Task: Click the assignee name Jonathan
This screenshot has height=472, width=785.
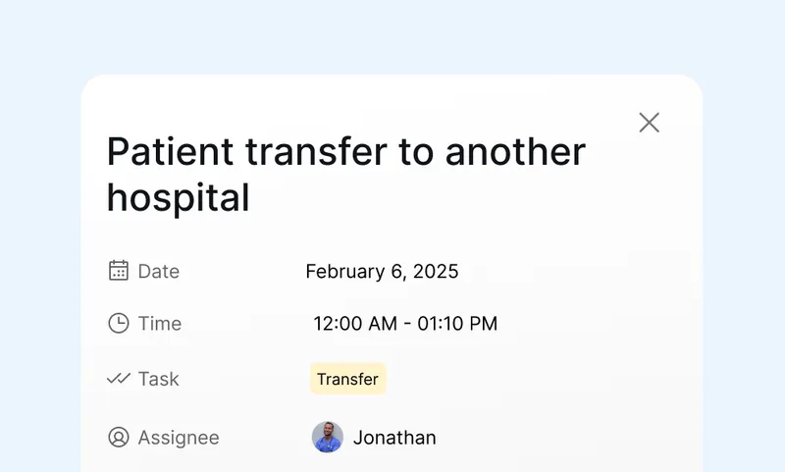Action: (394, 438)
